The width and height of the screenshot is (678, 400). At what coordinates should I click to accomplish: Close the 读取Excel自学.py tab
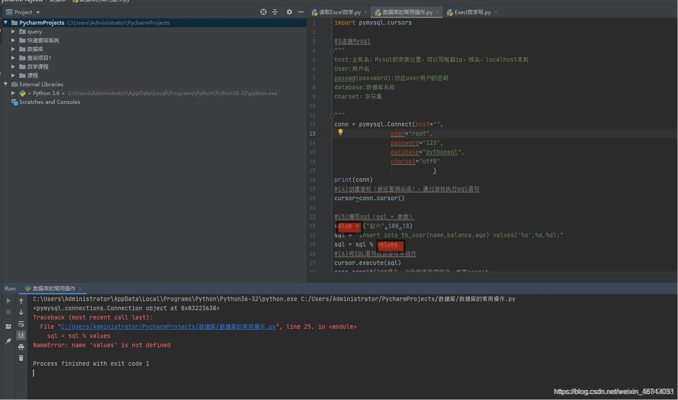[367, 12]
